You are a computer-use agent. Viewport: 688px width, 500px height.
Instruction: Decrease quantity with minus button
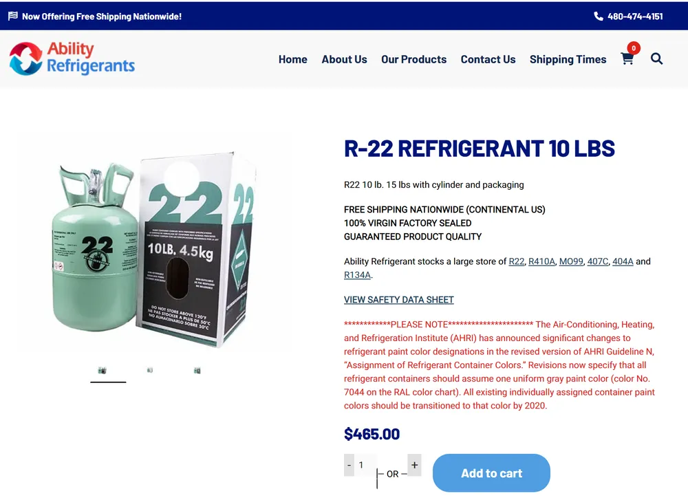tap(350, 465)
